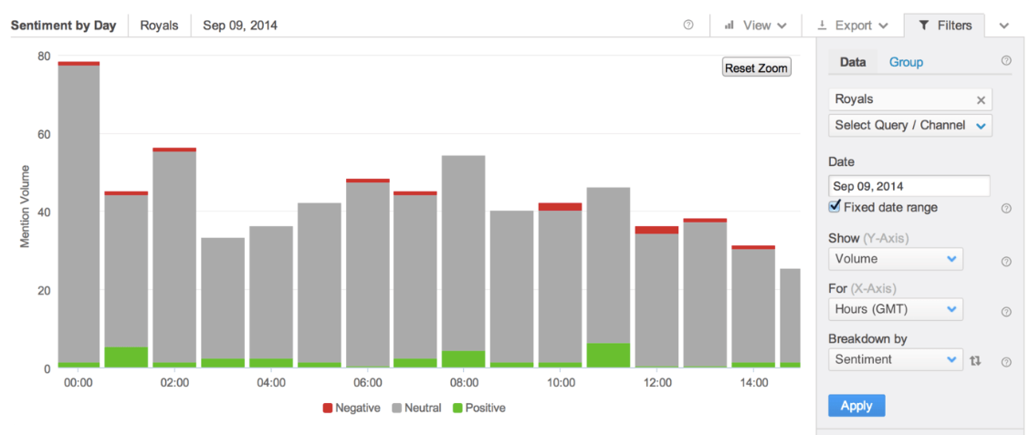Click help icon beside Breakdown by row
1029x435 pixels.
(x=1006, y=362)
